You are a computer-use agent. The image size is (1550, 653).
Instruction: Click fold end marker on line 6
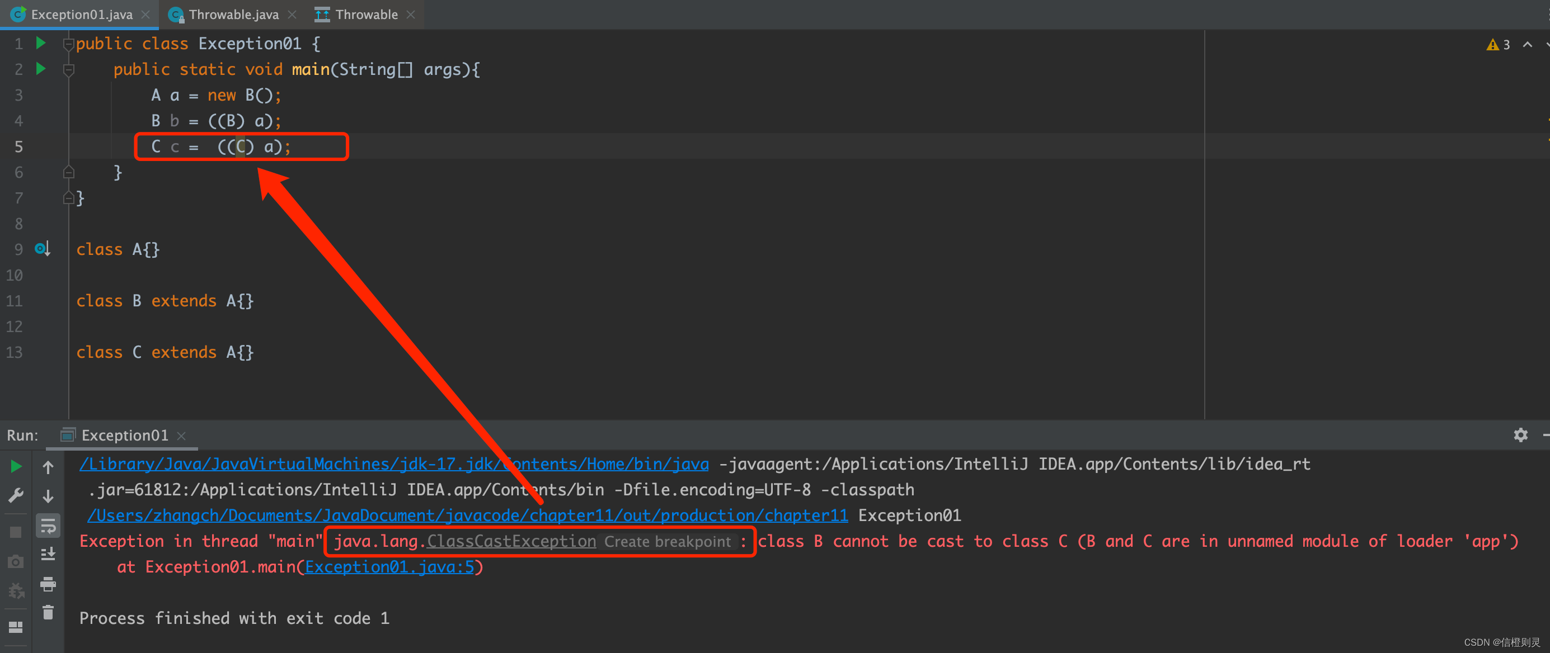(69, 173)
